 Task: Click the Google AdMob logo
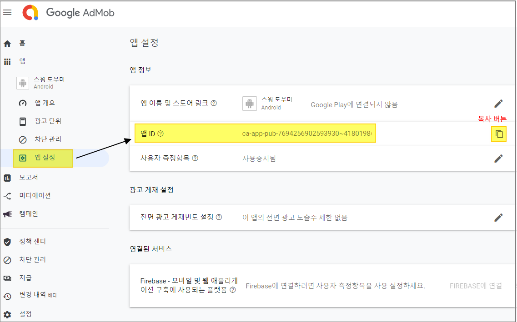69,13
